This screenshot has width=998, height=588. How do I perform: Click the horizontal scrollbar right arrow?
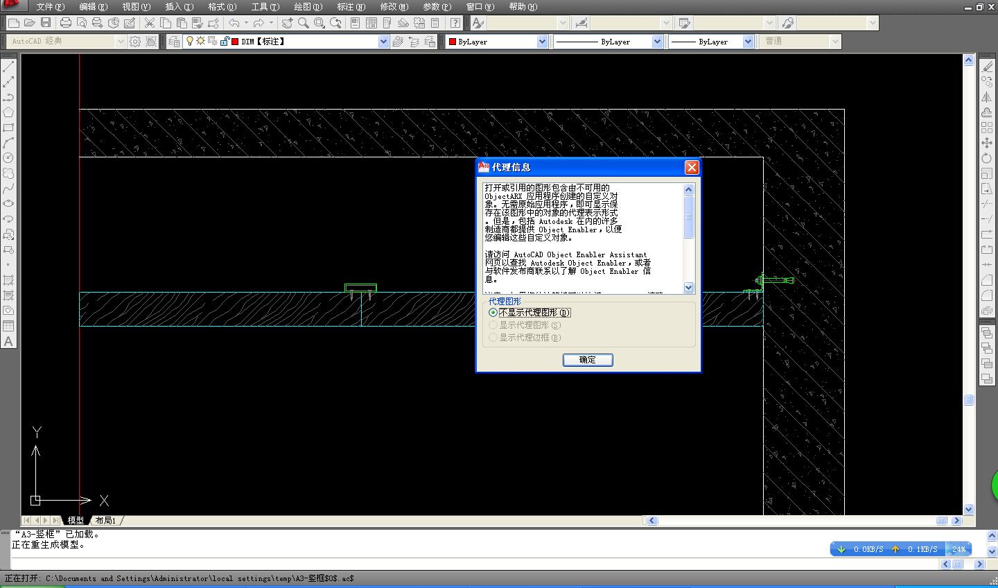(x=957, y=520)
